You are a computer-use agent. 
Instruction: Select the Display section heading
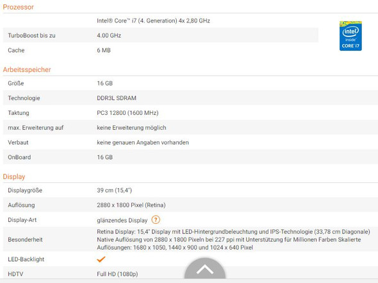[14, 176]
